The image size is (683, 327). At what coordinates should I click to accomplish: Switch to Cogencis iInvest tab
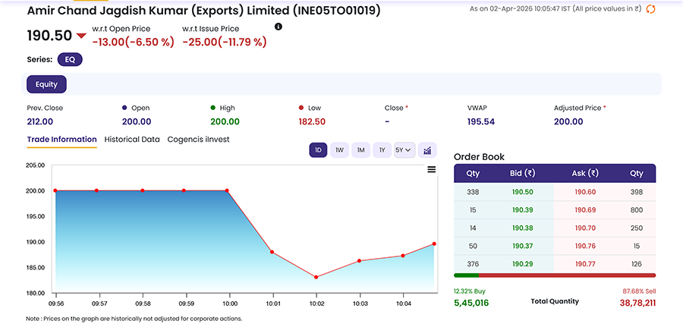point(198,140)
